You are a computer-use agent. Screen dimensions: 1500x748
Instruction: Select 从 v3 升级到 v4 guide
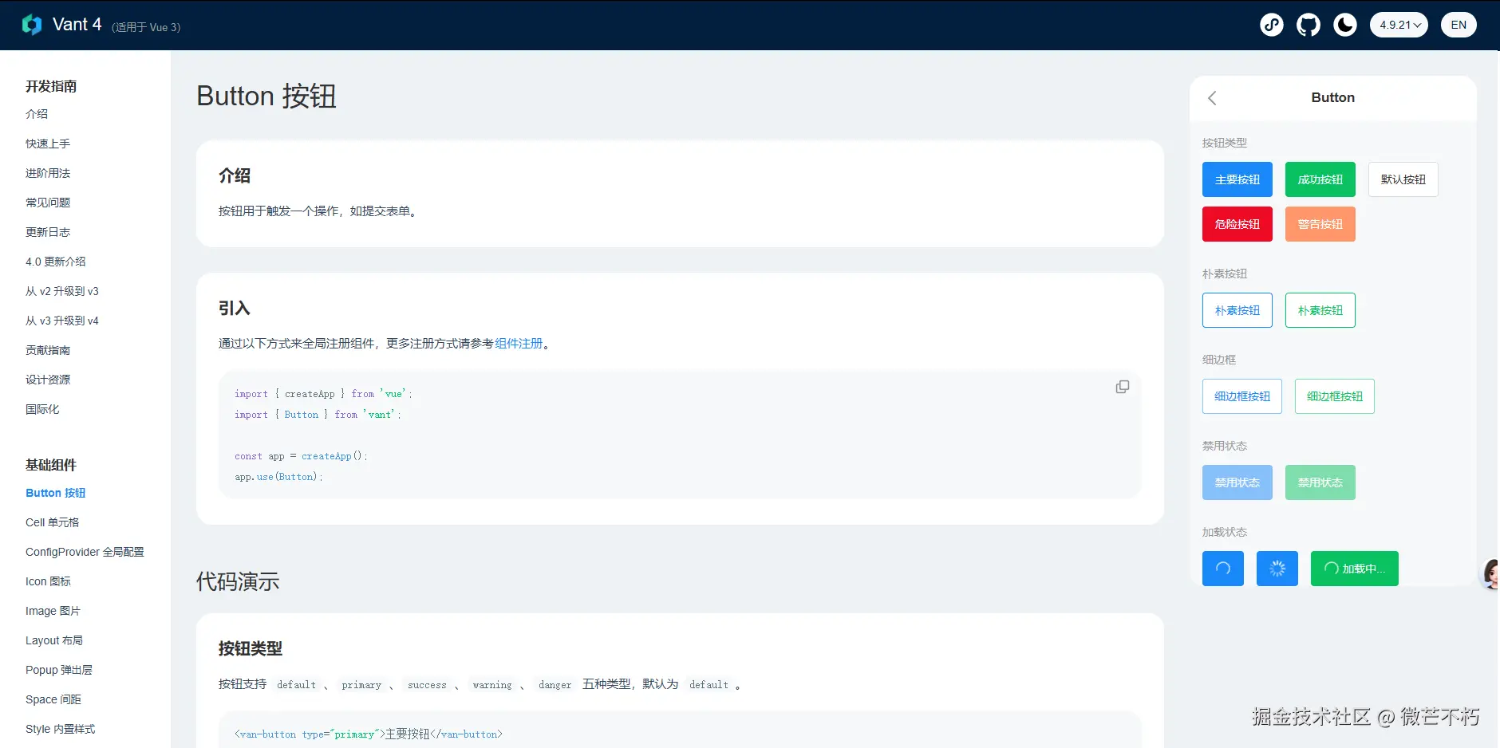[x=62, y=321]
